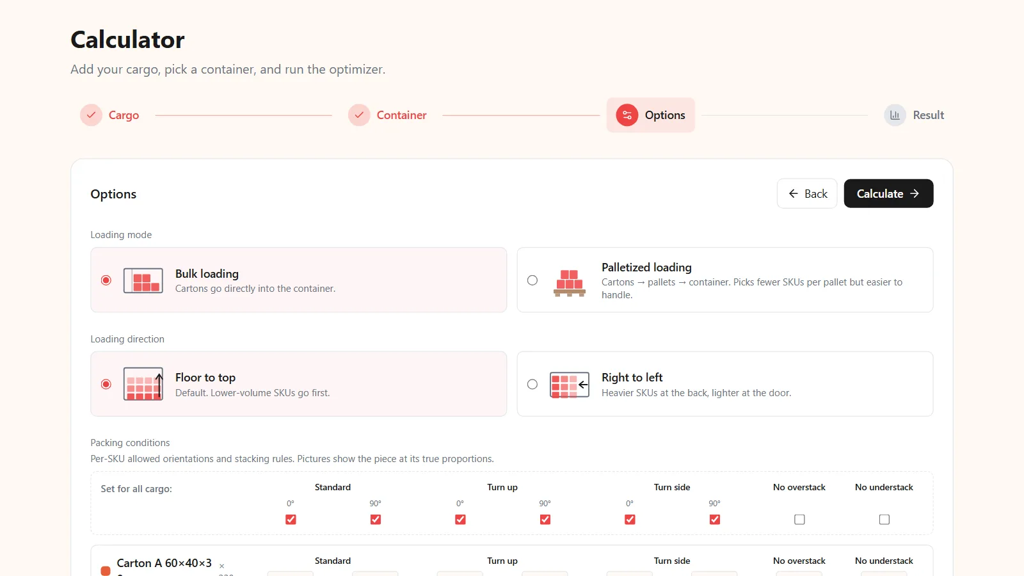The height and width of the screenshot is (576, 1024).
Task: Click the Back button
Action: click(x=807, y=193)
